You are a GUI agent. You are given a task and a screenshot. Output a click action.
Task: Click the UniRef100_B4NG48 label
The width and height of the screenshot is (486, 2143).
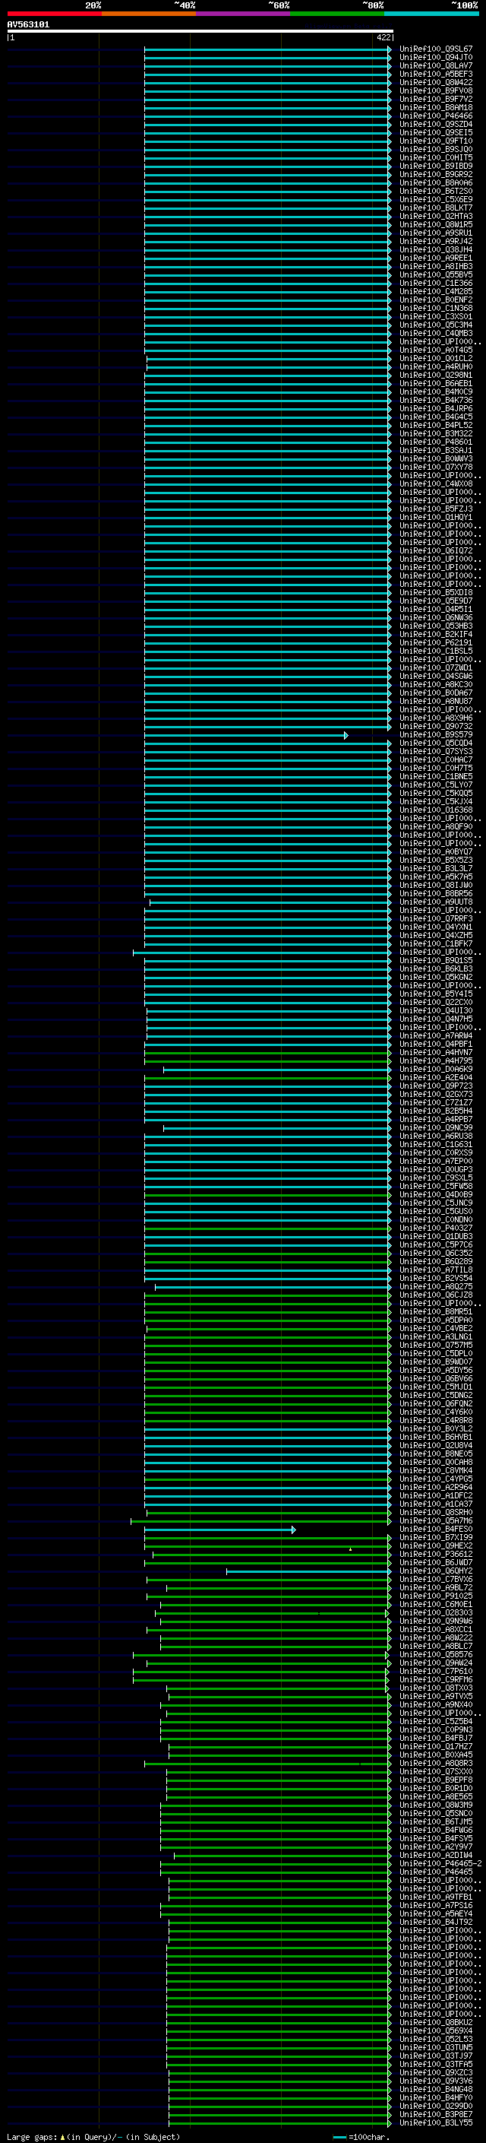pos(436,2089)
